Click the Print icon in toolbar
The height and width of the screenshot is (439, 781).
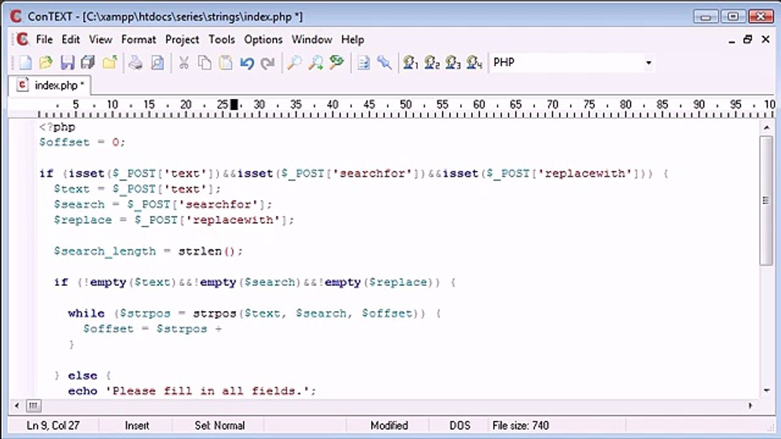coord(135,62)
